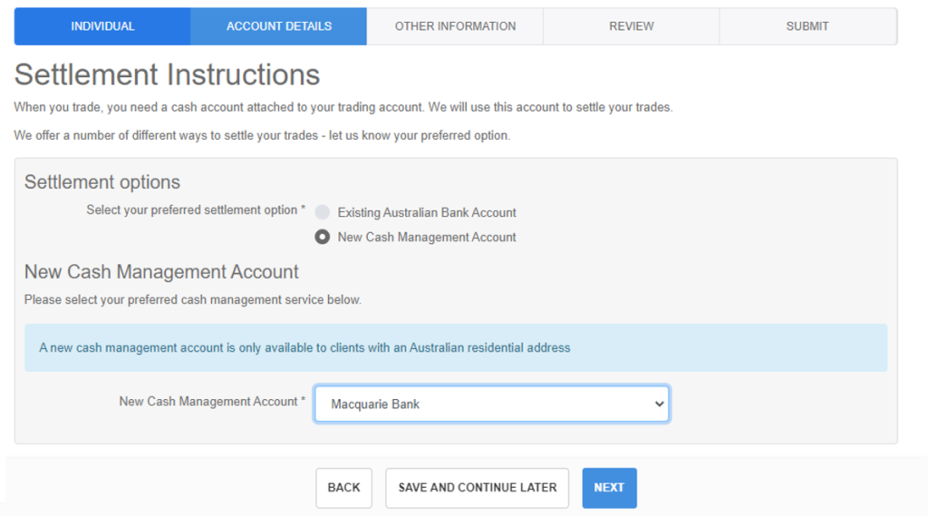This screenshot has width=928, height=516.
Task: Click the Back button
Action: 343,488
